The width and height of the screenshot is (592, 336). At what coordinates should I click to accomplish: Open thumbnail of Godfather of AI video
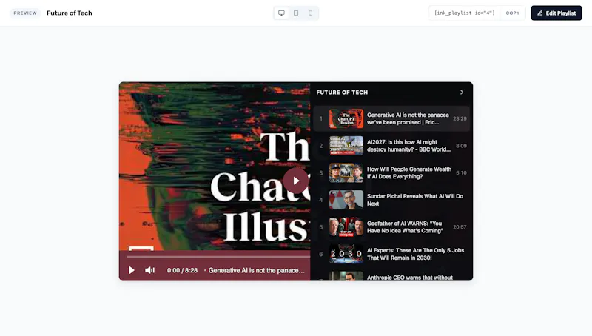point(346,227)
